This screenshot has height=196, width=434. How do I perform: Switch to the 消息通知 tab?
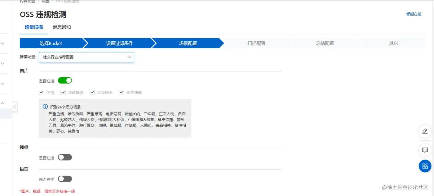61,27
